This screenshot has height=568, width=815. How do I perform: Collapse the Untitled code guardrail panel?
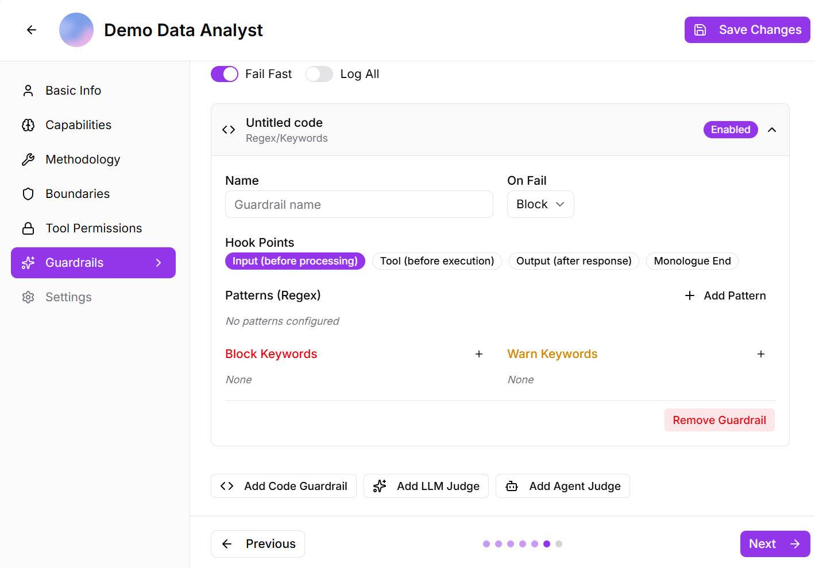(x=772, y=130)
